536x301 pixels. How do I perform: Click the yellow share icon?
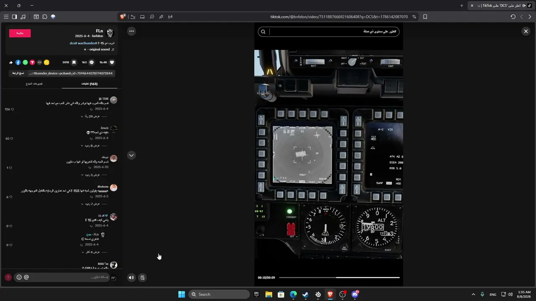pos(46,62)
